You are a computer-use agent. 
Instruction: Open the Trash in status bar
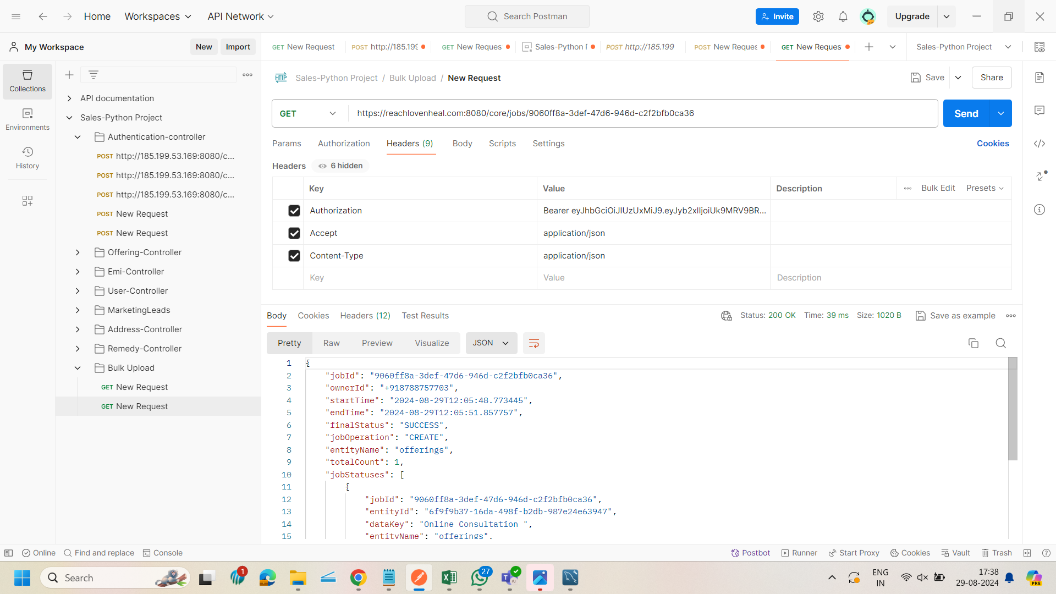click(x=997, y=553)
